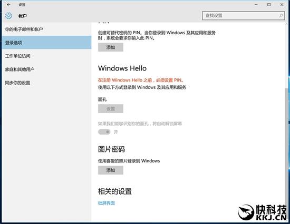Minimize the settings window
The image size is (290, 224).
(256, 5)
